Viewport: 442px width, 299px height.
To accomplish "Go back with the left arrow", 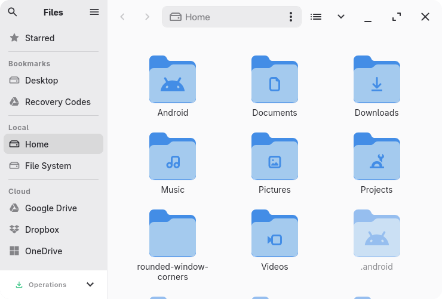I will point(122,17).
